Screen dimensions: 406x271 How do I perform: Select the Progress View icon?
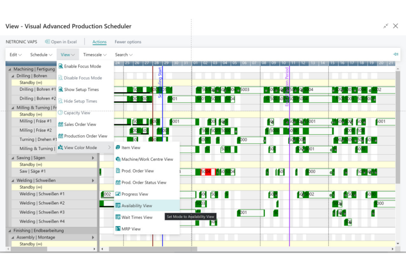pos(118,194)
